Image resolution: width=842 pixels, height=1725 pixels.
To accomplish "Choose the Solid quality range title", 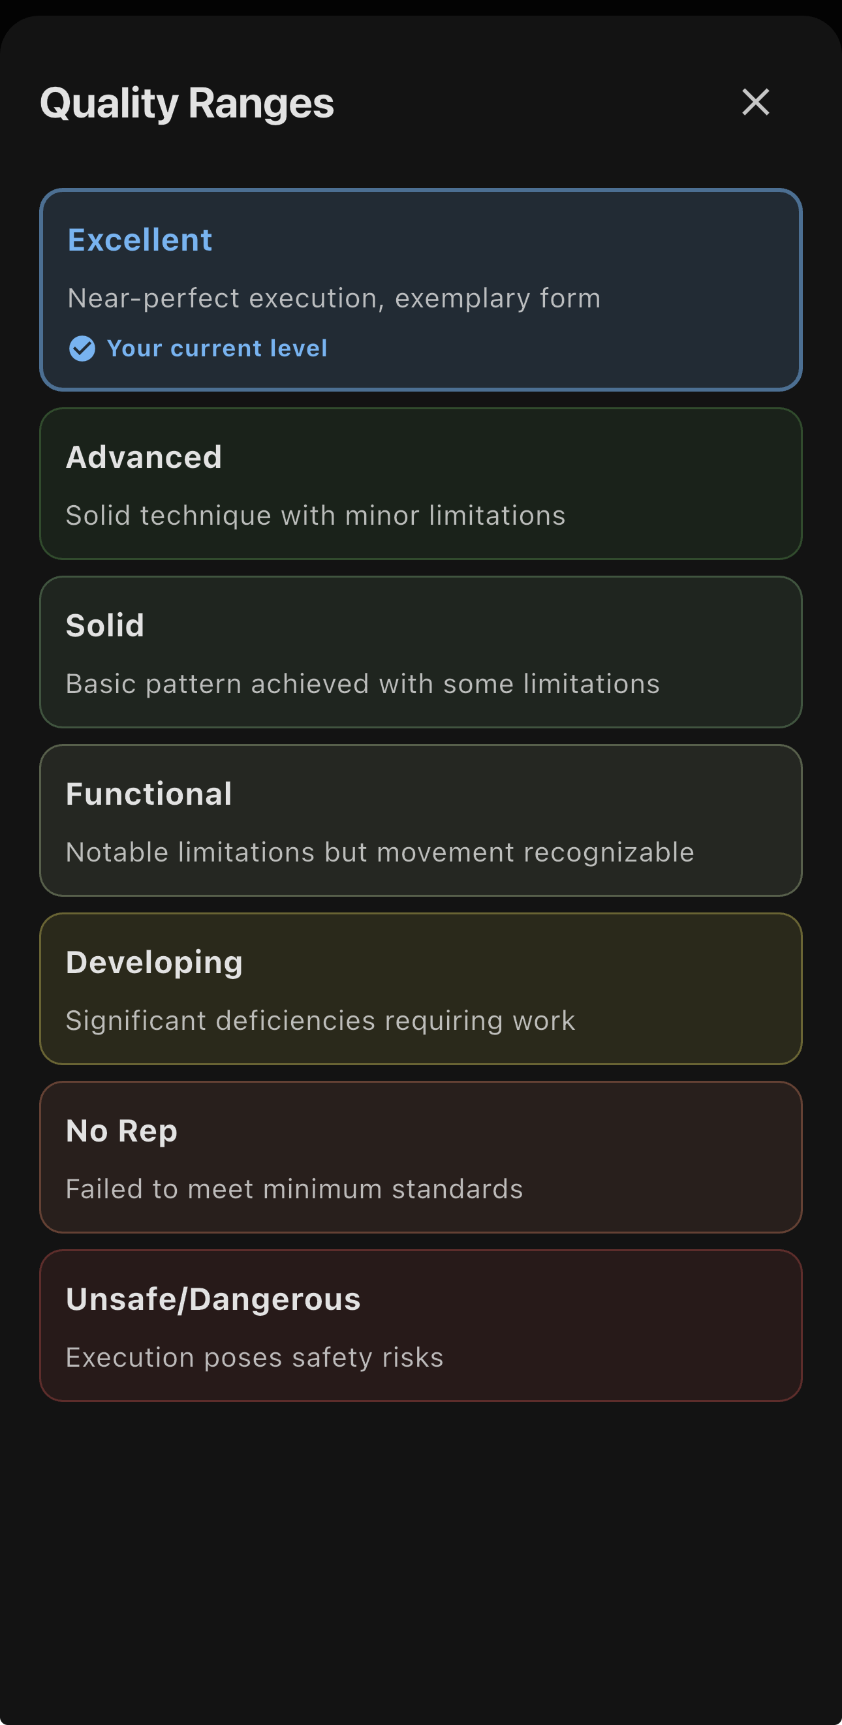I will [105, 625].
